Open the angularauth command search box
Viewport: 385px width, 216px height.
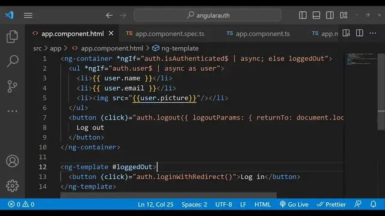click(208, 15)
